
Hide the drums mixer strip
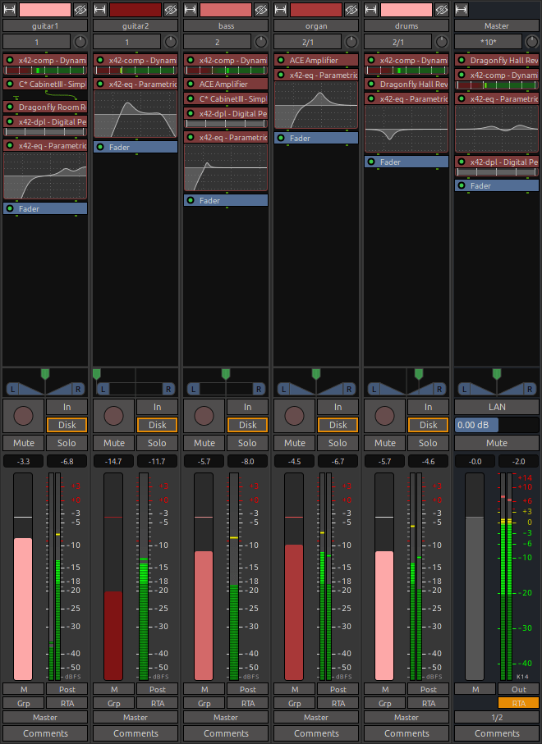click(442, 9)
